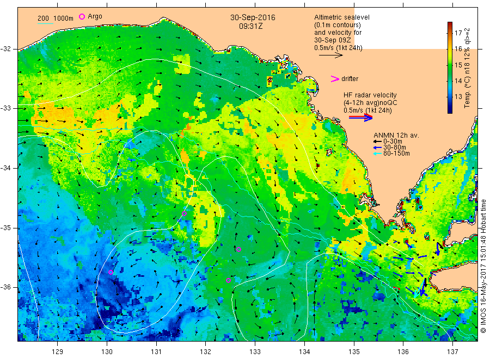
Task: Click the 130 longitude axis label
Action: coord(107,352)
